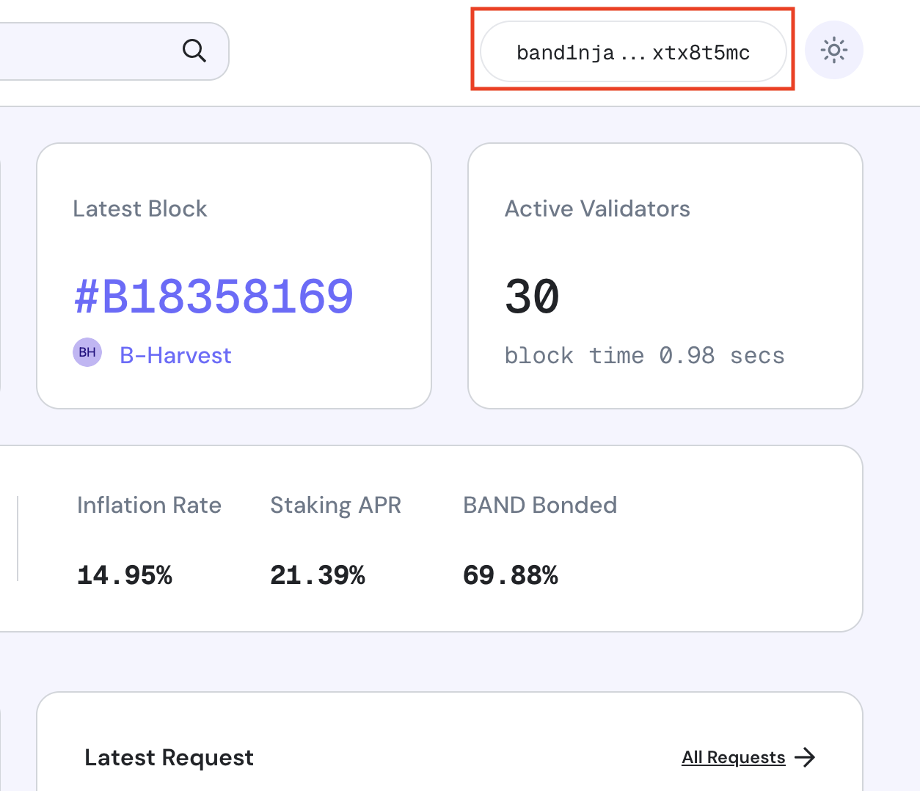Screen dimensions: 920x791
Task: Open the B-Harvest validator link
Action: (175, 356)
